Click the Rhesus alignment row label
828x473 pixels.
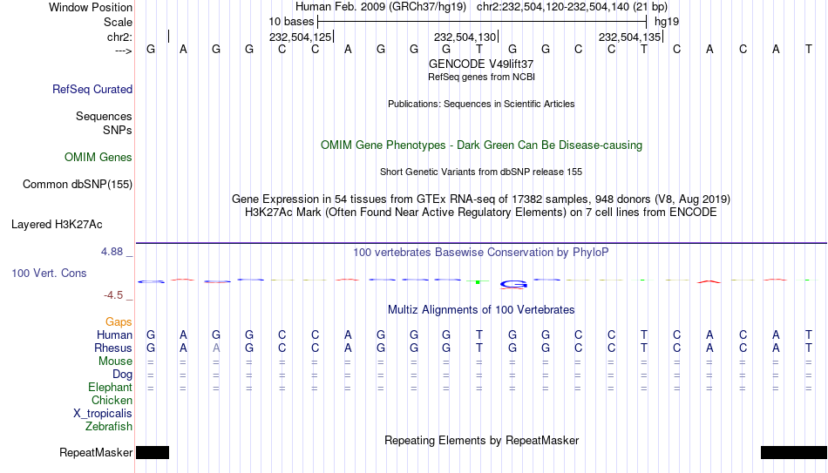(113, 348)
